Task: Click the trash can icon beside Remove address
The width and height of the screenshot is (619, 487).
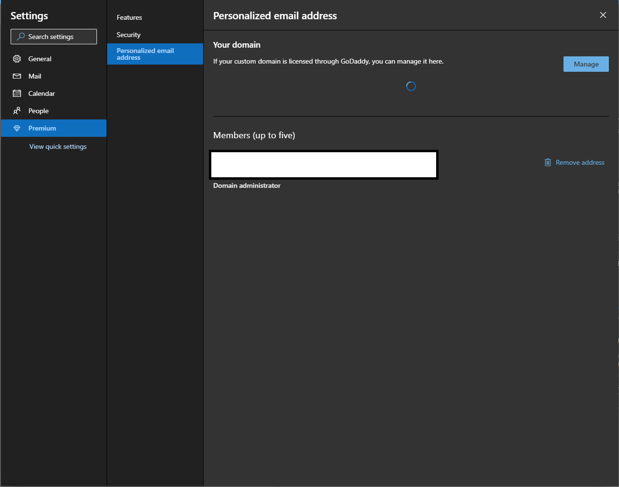Action: point(548,162)
